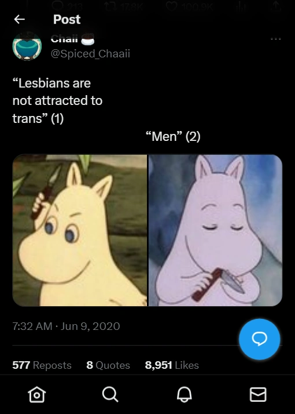
Task: Open the Search magnifier icon
Action: 110,394
